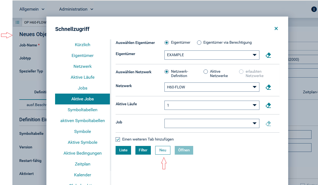Choose Netzwerk-Definition radio option

coord(167,72)
